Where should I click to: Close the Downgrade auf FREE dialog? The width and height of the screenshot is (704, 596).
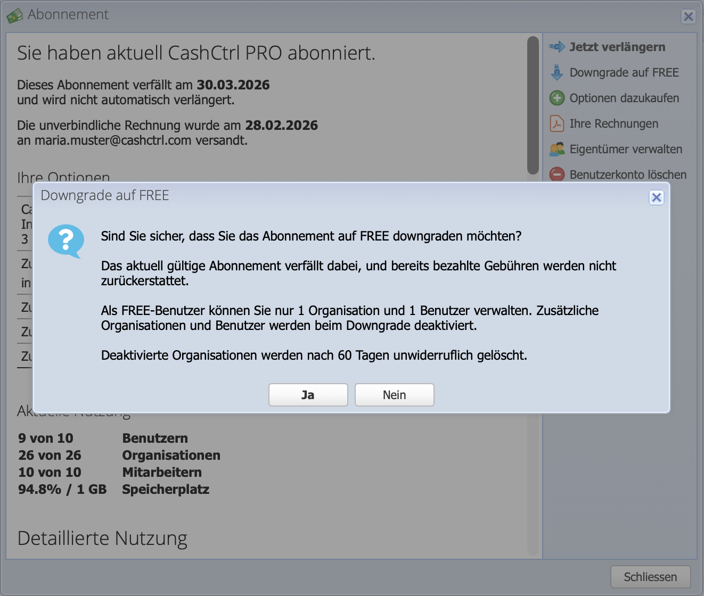pyautogui.click(x=657, y=197)
